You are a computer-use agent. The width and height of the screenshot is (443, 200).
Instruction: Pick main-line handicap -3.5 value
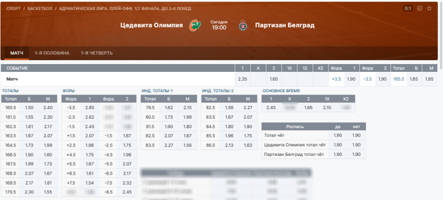tap(367, 79)
